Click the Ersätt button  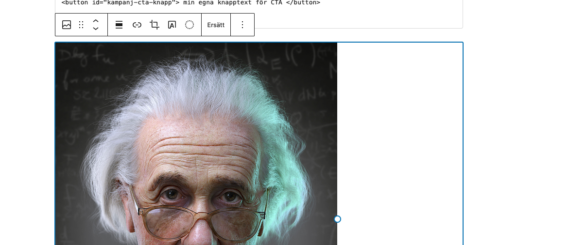tap(216, 25)
